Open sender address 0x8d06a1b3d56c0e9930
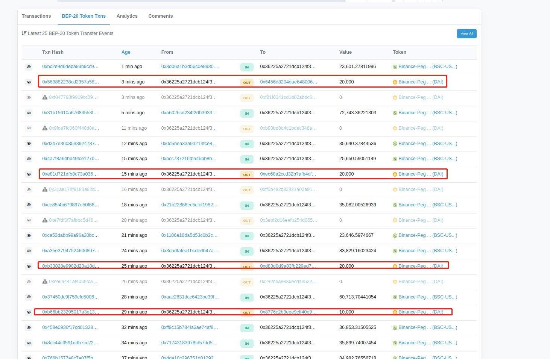Viewport: 550px width, 359px height. coord(190,67)
